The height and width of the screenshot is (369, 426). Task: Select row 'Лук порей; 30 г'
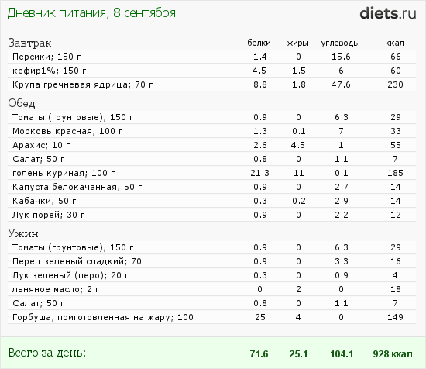[212, 215]
